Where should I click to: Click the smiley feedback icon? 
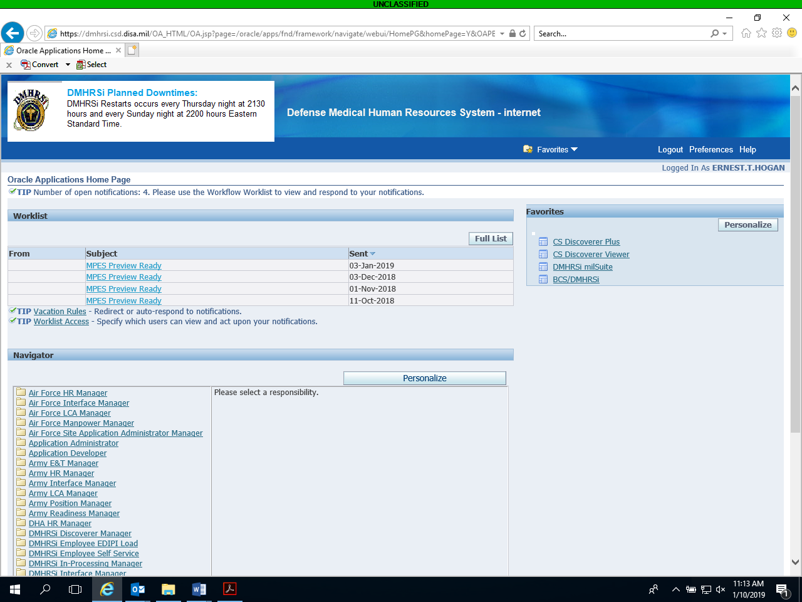[792, 33]
